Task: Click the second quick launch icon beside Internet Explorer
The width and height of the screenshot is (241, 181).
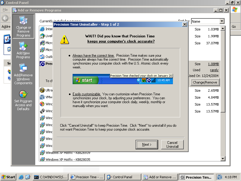Action: point(28,177)
